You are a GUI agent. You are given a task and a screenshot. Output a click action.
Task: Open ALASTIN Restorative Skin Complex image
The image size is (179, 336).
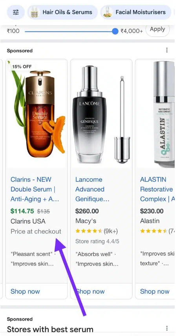point(155,114)
